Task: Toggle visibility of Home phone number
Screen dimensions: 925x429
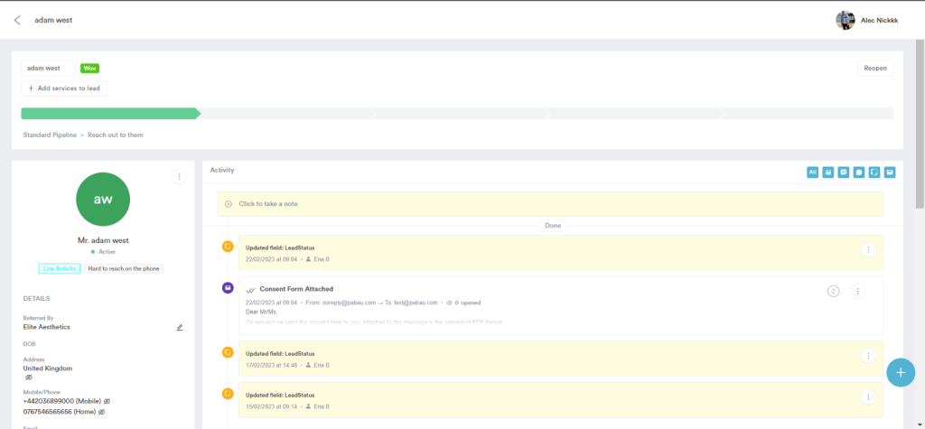Action: coord(101,412)
